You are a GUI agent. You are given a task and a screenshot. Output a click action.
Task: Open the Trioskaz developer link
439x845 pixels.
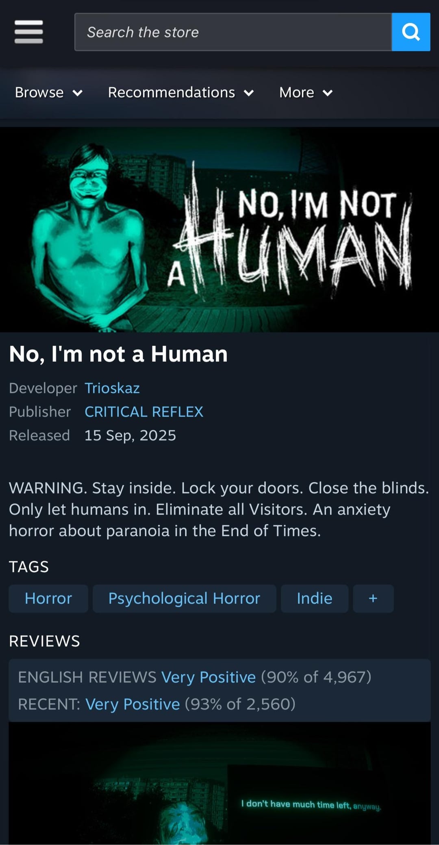[112, 388]
